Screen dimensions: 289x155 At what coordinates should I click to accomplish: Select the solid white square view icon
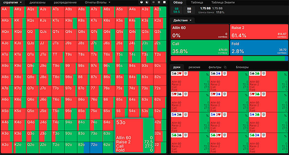(164, 2)
